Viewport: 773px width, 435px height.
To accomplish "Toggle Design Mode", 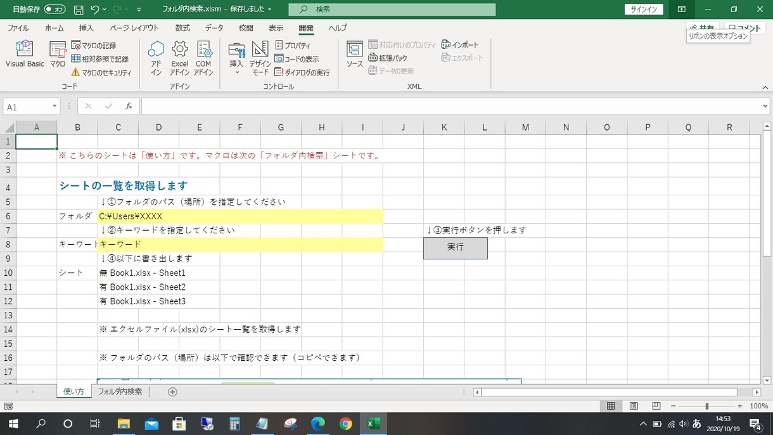I will point(260,58).
